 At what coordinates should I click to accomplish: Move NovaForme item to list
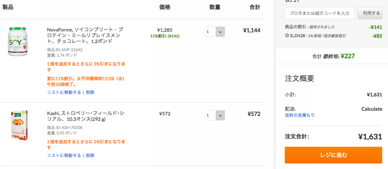pyautogui.click(x=64, y=92)
